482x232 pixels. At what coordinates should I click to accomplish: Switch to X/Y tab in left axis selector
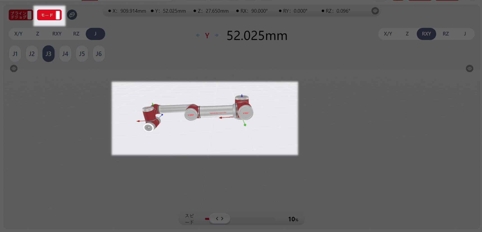coord(18,34)
